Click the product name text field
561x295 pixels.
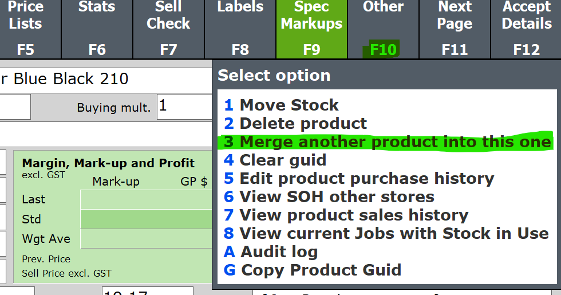point(106,79)
